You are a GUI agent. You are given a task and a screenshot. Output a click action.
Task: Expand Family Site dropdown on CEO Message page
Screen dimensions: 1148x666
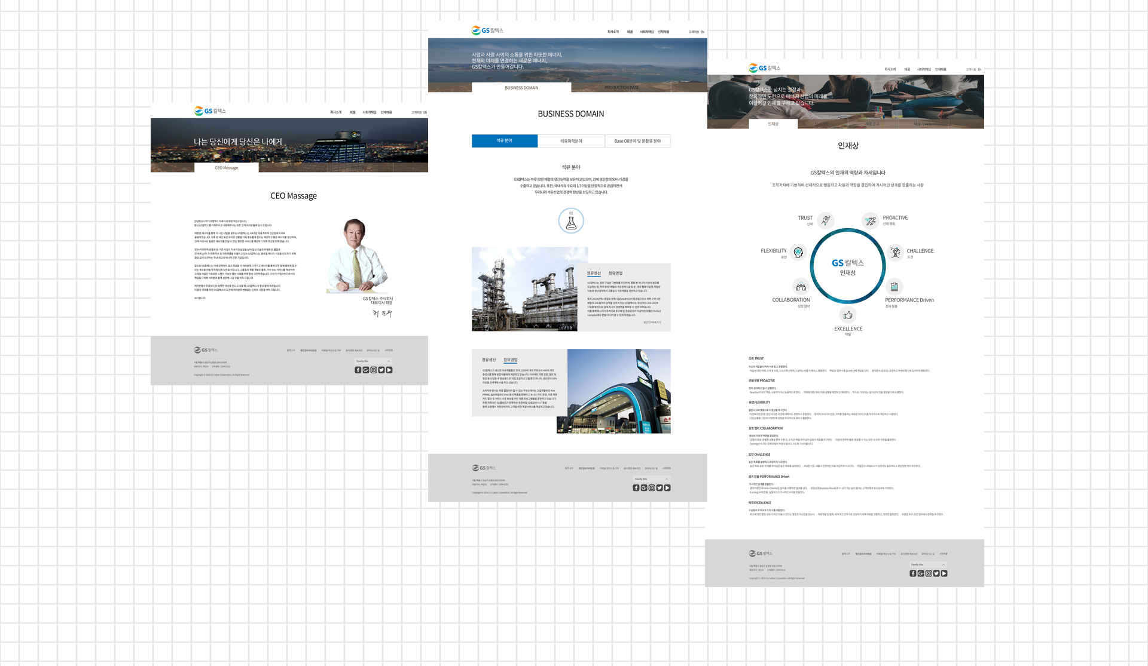point(373,361)
